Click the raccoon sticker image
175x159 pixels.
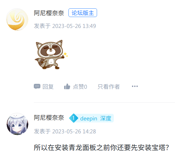click(51, 54)
